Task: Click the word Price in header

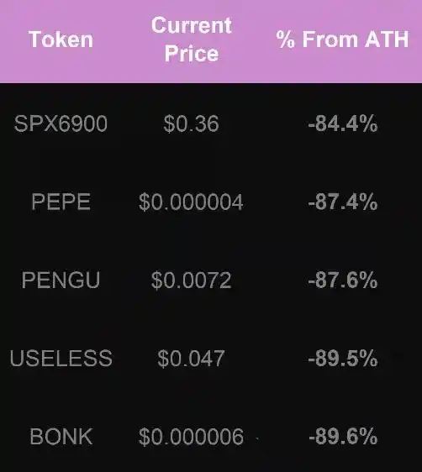Action: pyautogui.click(x=192, y=54)
